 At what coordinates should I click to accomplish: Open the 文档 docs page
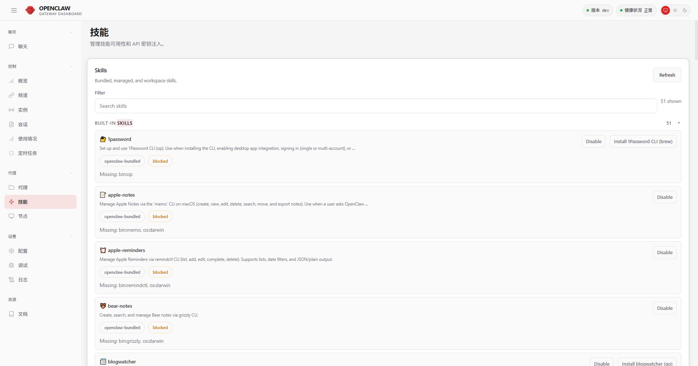41,314
